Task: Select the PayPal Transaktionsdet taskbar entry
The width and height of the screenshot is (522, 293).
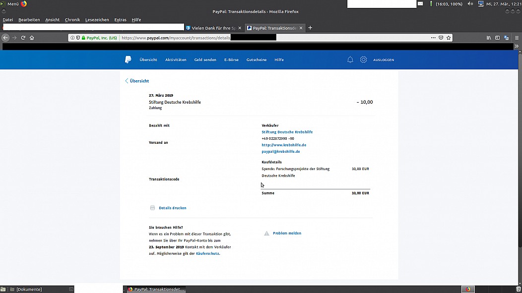Action: coord(156,290)
